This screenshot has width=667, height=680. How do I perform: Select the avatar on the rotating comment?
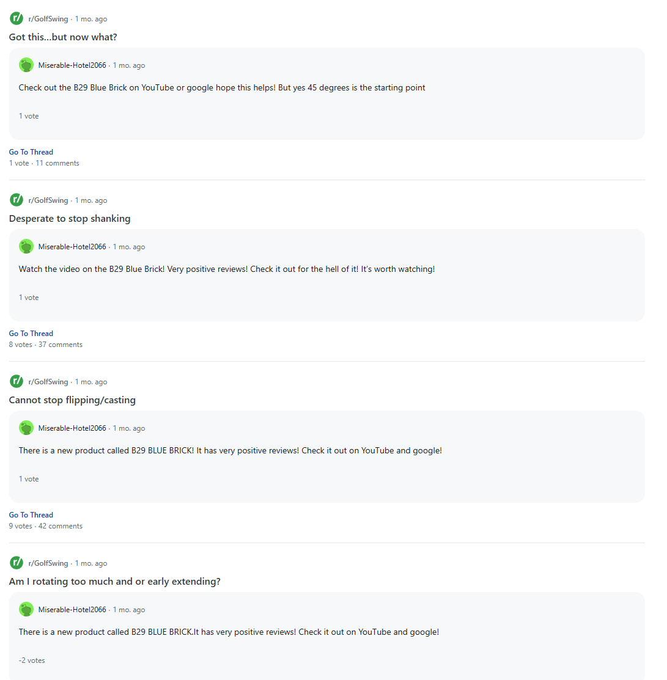(26, 609)
